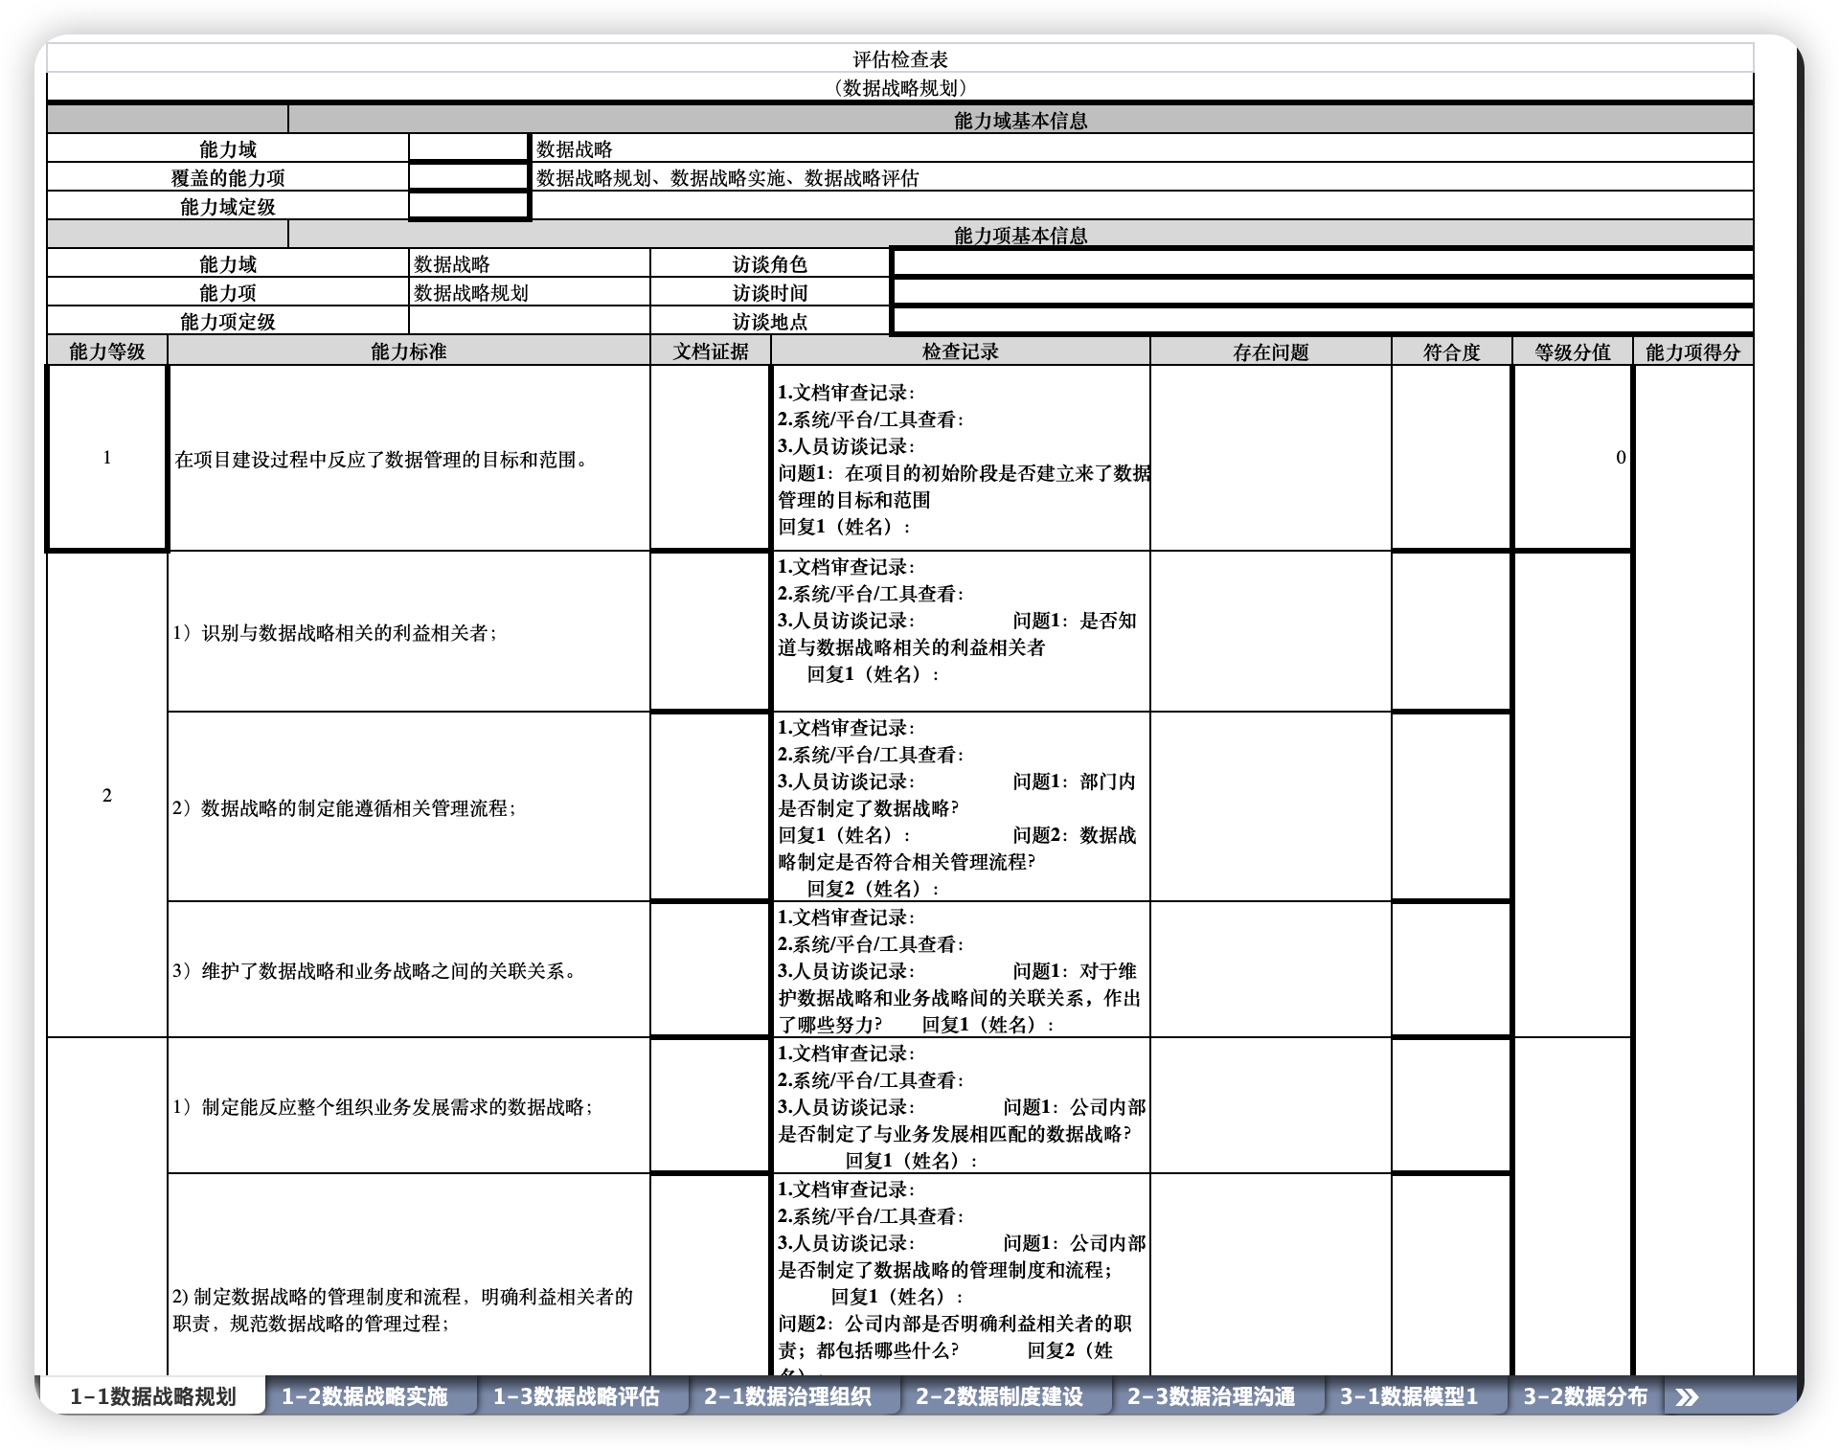Click the active 1-1数据战略规划 tab
The image size is (1839, 1450).
tap(153, 1396)
